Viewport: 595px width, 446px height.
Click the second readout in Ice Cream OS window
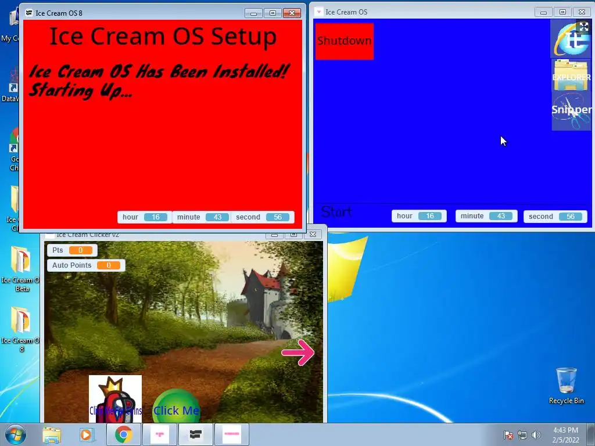(x=555, y=216)
